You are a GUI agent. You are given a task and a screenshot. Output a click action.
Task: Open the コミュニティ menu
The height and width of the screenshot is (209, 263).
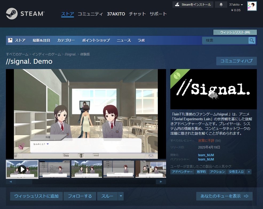click(x=90, y=14)
